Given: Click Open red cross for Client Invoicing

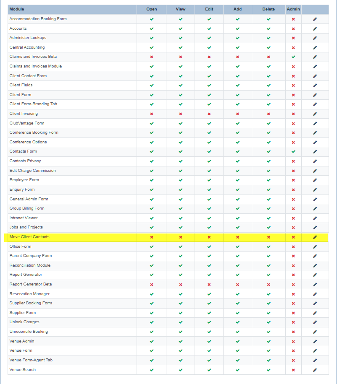Looking at the screenshot, I should (x=152, y=114).
